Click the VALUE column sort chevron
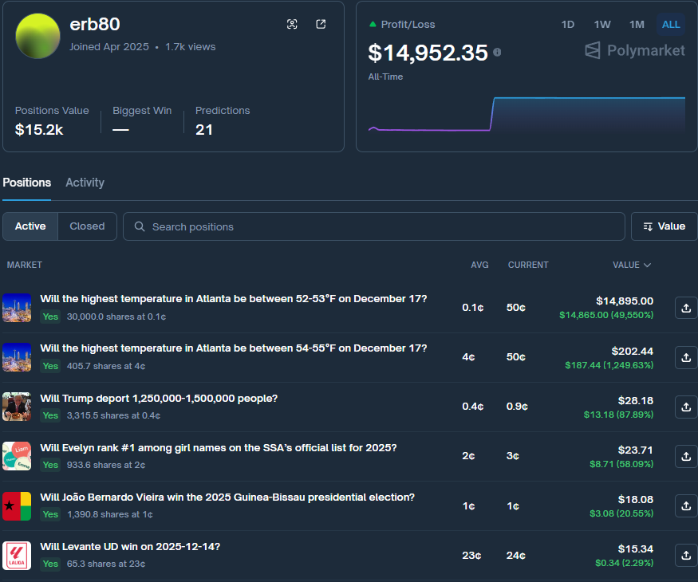Image resolution: width=698 pixels, height=582 pixels. (x=648, y=265)
